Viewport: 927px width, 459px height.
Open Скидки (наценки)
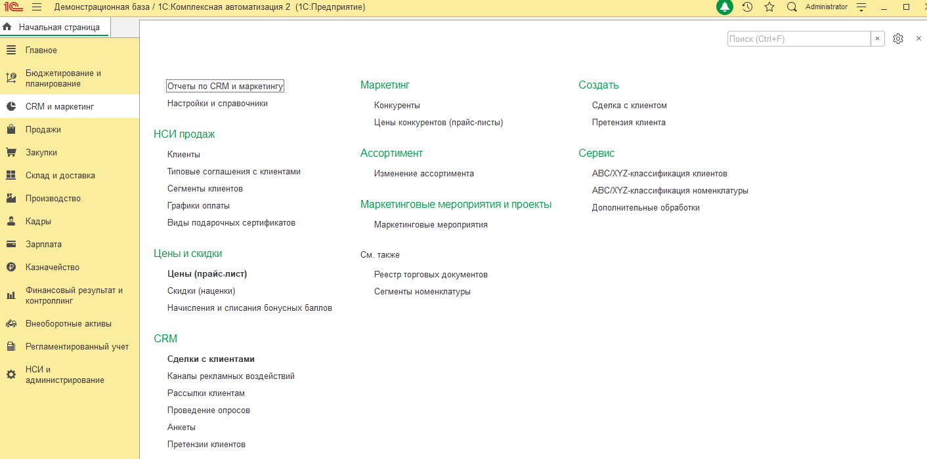pyautogui.click(x=201, y=290)
